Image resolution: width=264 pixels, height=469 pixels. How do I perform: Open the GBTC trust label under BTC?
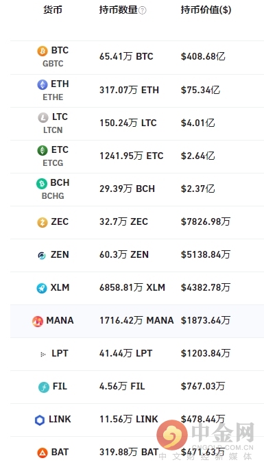tap(53, 64)
